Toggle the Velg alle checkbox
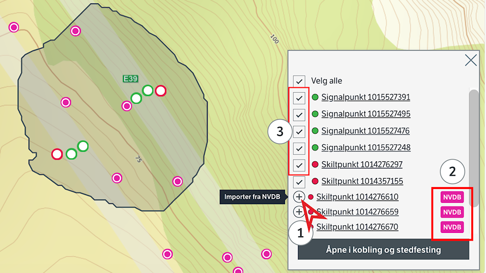 [x=299, y=81]
